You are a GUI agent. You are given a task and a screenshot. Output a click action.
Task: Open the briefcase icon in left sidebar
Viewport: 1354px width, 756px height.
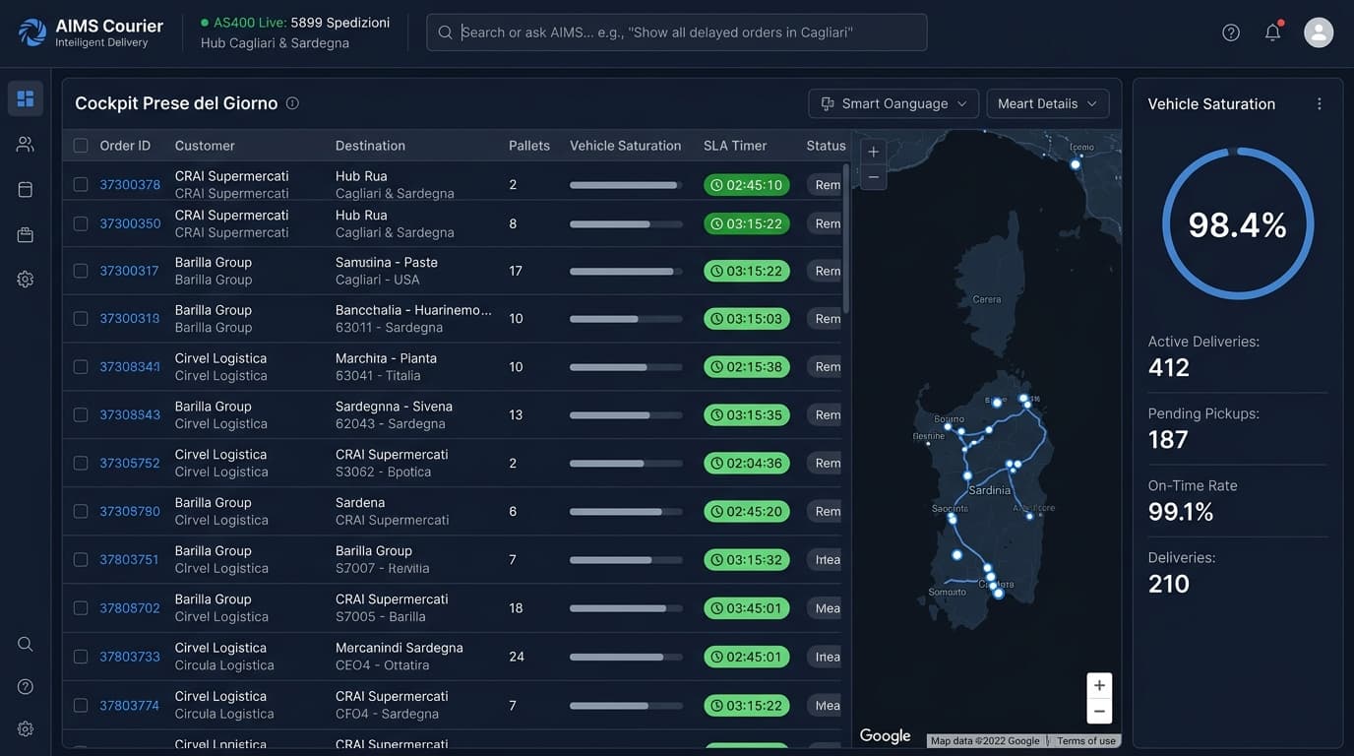tap(26, 234)
